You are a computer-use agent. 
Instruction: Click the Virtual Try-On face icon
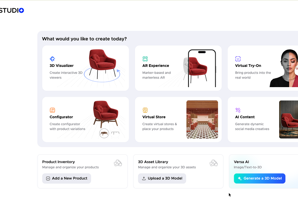click(238, 59)
